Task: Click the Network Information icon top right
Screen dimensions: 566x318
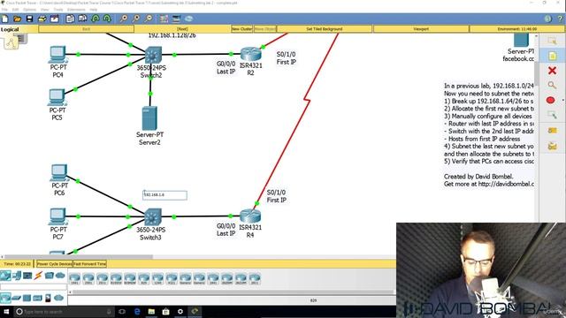Action: [548, 19]
